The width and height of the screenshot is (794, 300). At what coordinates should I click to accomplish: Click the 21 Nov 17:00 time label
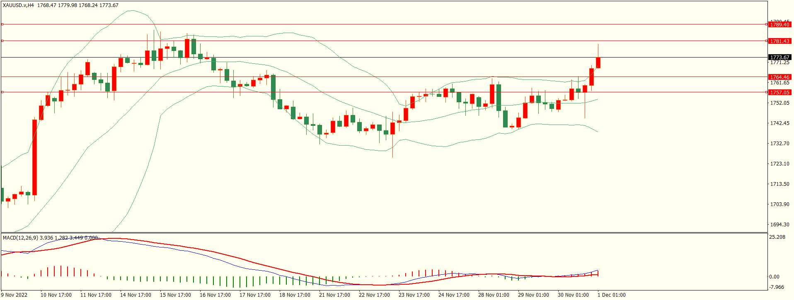(334, 295)
